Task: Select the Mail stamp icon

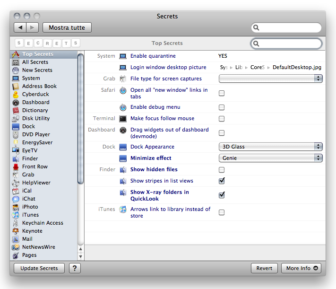Action: (x=16, y=239)
